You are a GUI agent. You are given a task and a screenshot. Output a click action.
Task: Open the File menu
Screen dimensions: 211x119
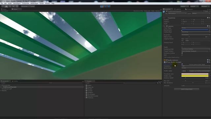(2, 4)
